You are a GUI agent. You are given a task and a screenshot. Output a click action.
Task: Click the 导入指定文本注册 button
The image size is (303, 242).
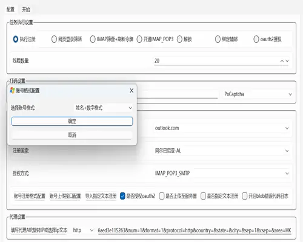coord(101,196)
